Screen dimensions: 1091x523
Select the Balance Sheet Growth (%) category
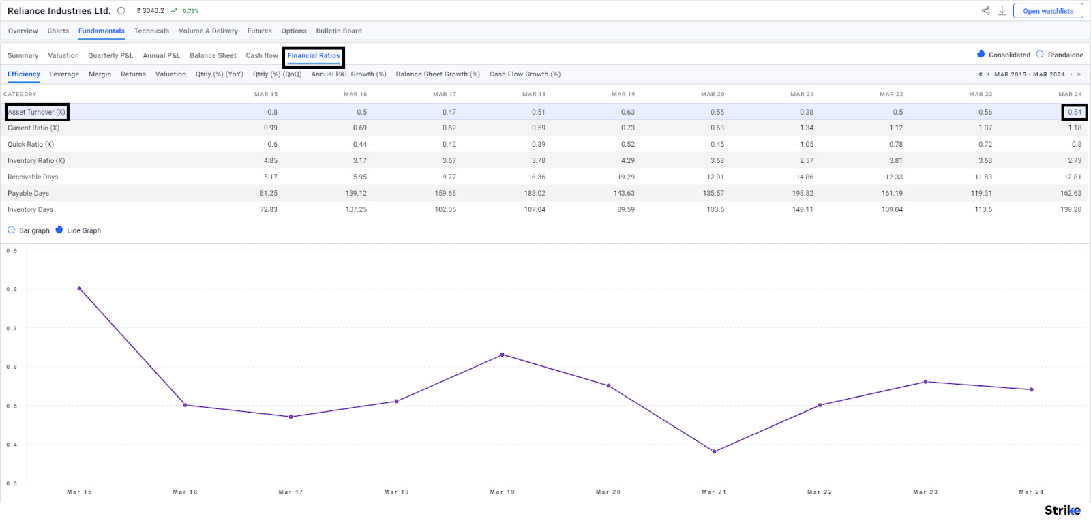tap(438, 74)
